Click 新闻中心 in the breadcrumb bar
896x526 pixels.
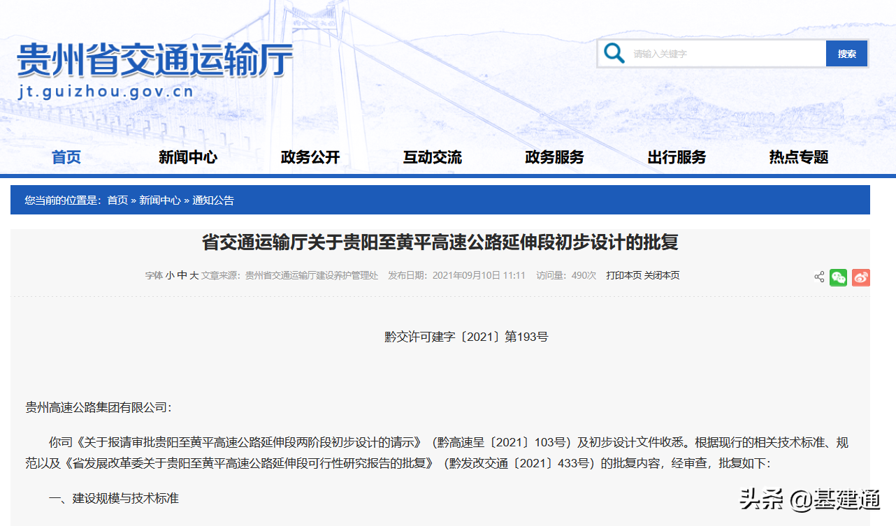point(160,200)
